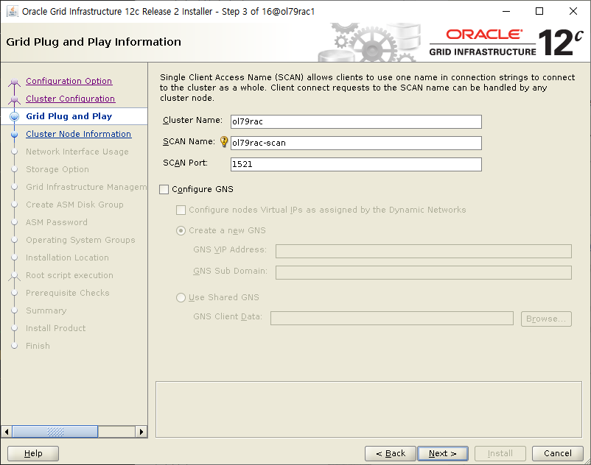The height and width of the screenshot is (465, 591).
Task: Open Help
Action: (x=33, y=453)
